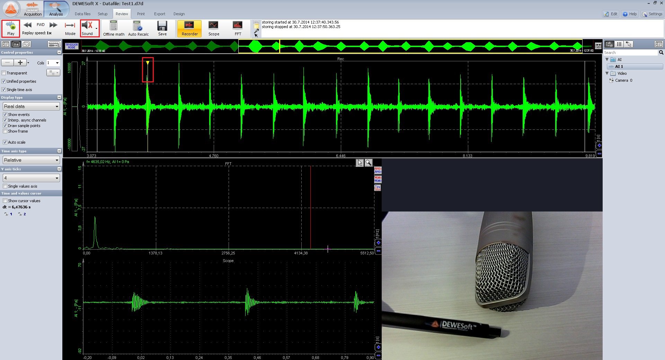Uncheck Show events
This screenshot has height=360, width=665.
click(5, 115)
